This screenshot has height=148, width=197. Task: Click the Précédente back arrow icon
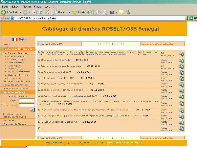(x=3, y=12)
